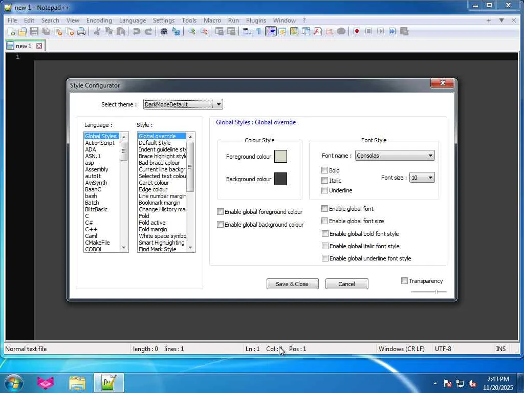Click the Transparency slider
524x393 pixels.
pos(429,292)
